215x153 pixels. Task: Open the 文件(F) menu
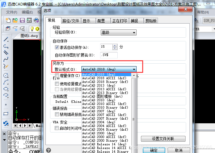tap(12, 12)
